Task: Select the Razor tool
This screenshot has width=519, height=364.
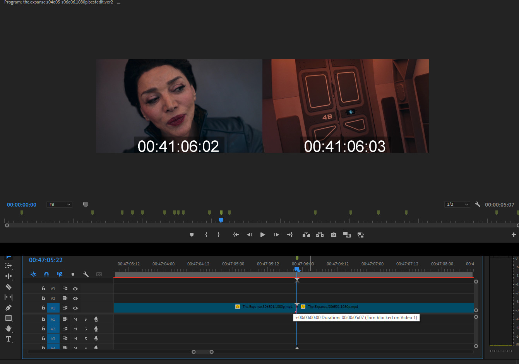Action: (8, 287)
